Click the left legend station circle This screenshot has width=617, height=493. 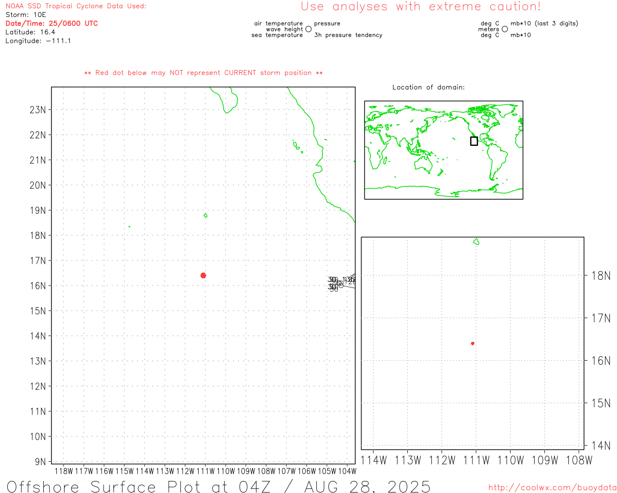coord(308,29)
